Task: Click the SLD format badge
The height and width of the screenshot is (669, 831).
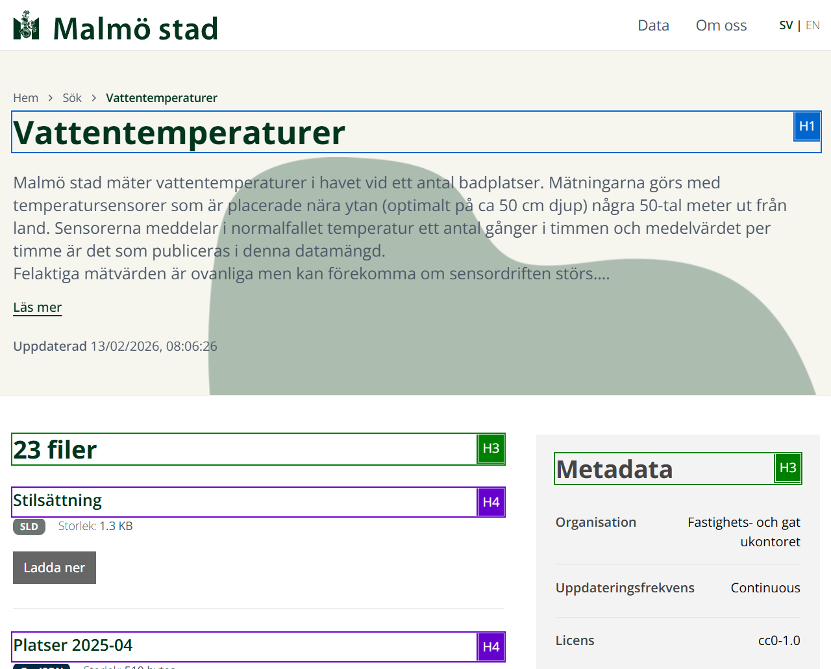Action: 29,527
